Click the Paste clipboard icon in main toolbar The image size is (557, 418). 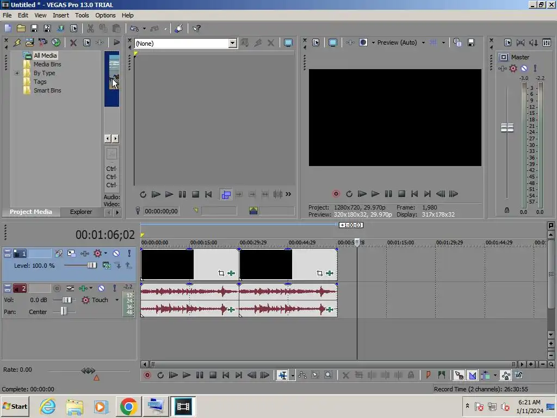pos(116,28)
